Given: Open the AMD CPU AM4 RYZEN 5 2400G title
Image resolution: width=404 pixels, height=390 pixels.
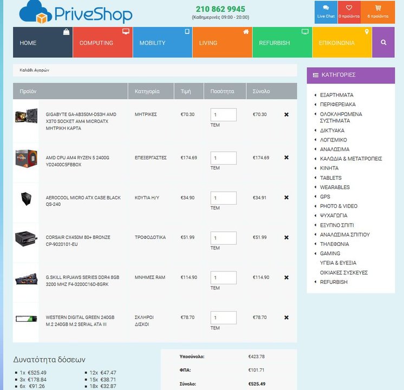Looking at the screenshot, I should [x=77, y=161].
